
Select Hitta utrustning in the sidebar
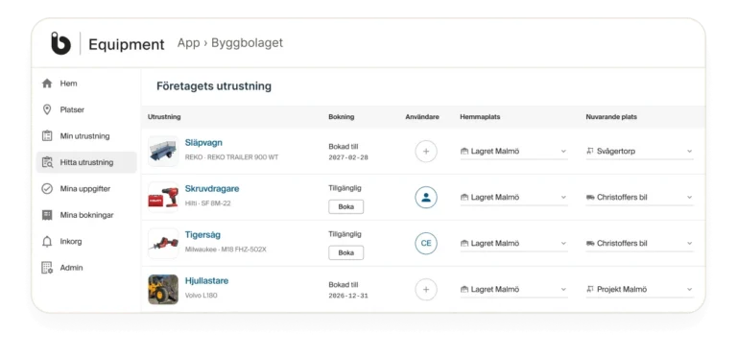pyautogui.click(x=86, y=162)
